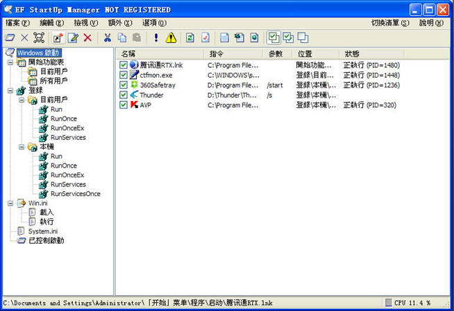454x311 pixels.
Task: Click the edit entry pencil icon
Action: (73, 38)
